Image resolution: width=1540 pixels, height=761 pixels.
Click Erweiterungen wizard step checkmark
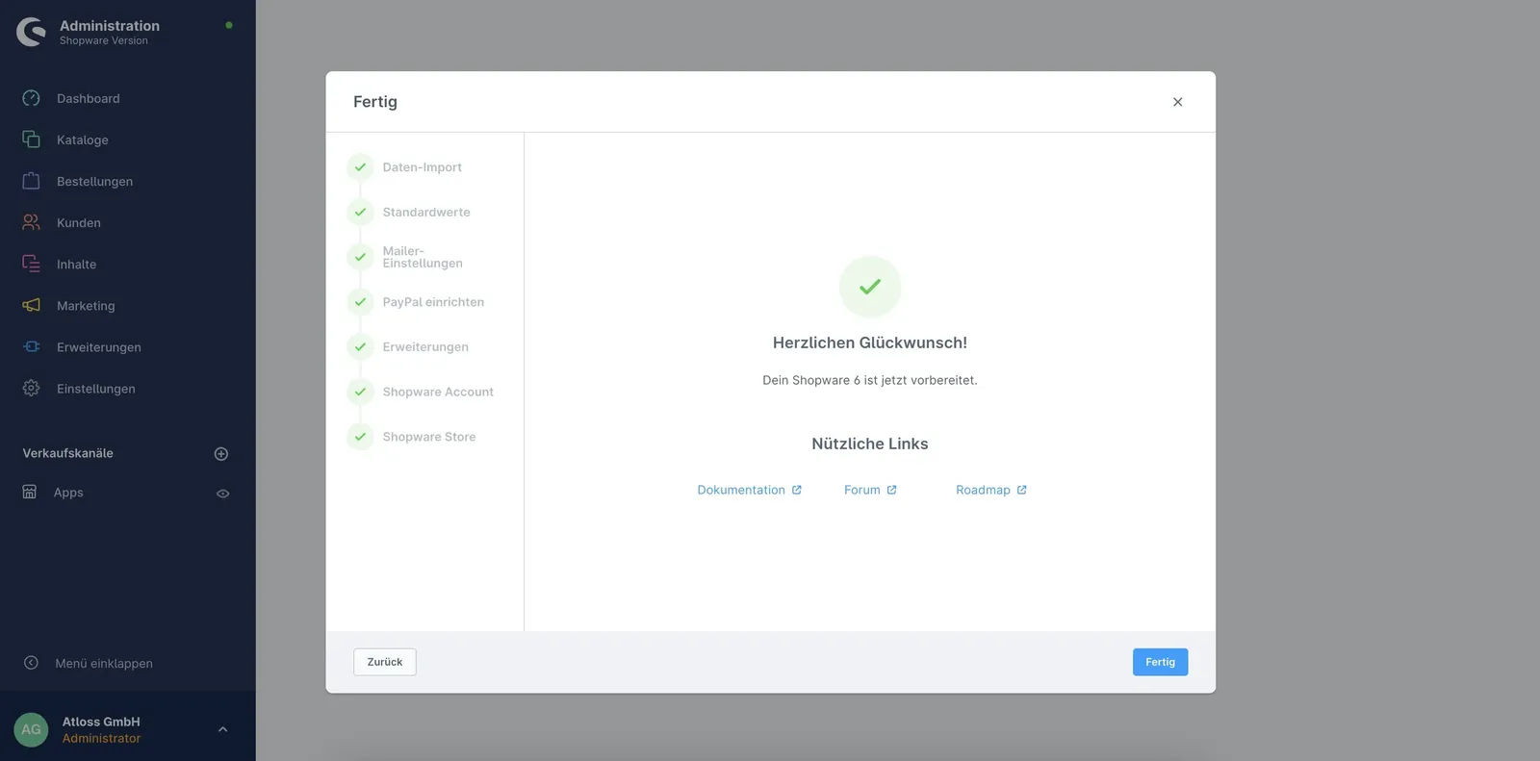(x=360, y=346)
